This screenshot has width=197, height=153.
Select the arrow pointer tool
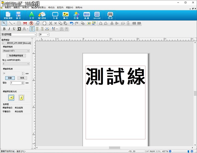(x=4, y=23)
